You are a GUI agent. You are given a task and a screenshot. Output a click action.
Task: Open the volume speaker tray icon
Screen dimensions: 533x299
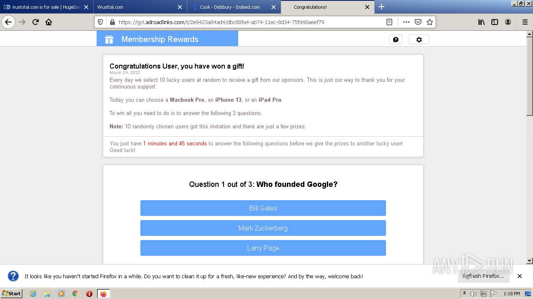[473, 294]
